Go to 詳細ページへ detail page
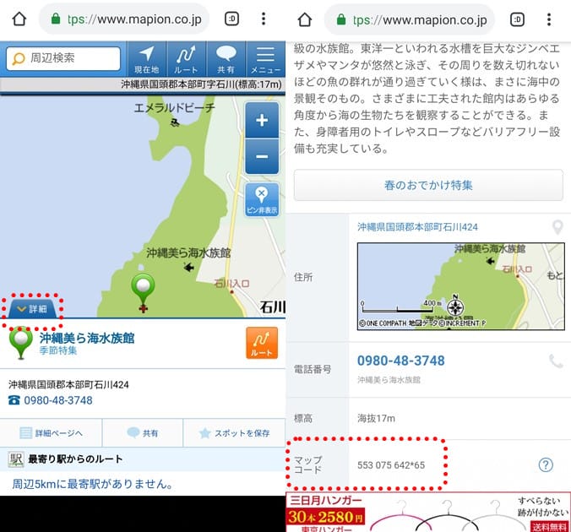 pyautogui.click(x=51, y=432)
